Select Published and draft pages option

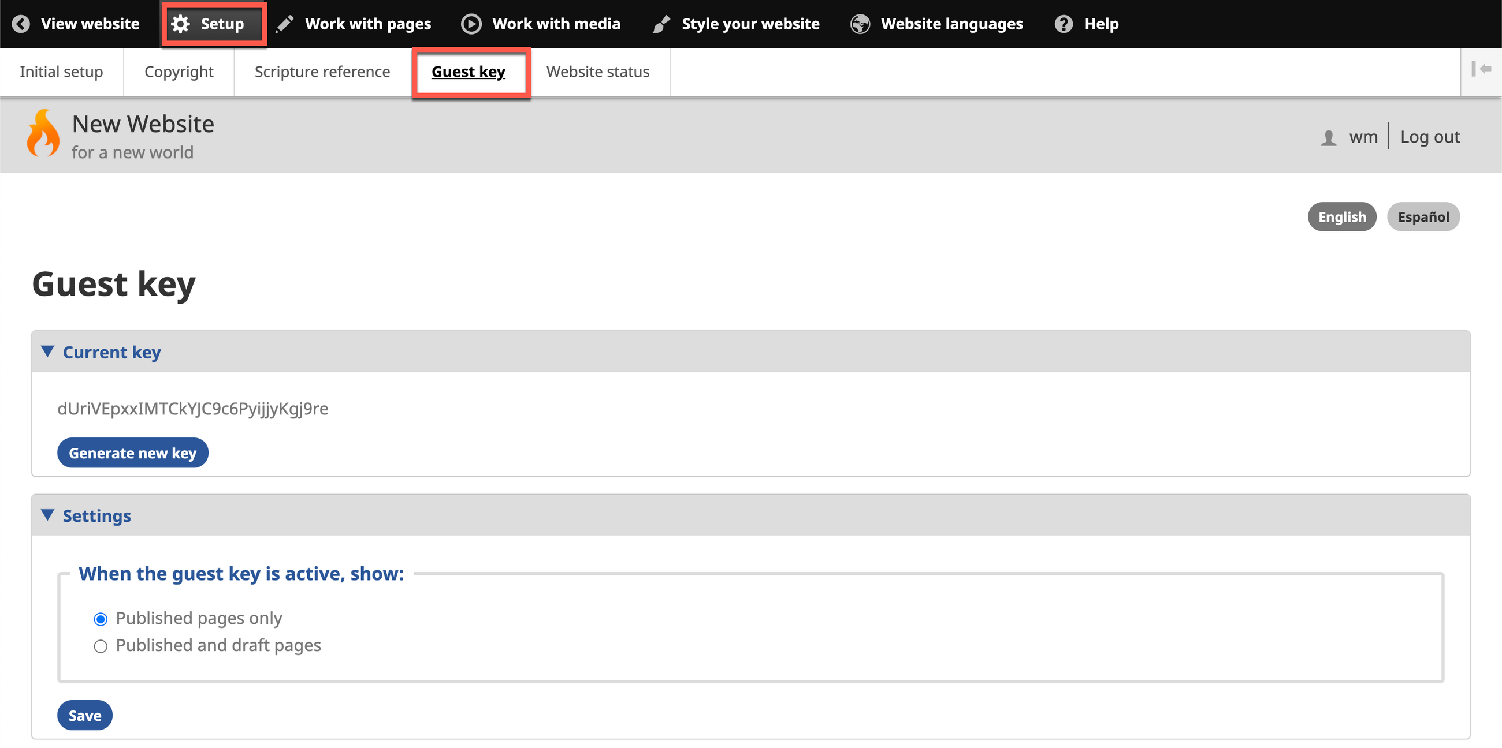tap(101, 646)
